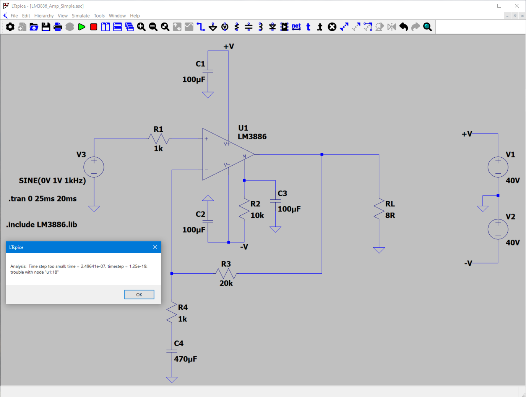The width and height of the screenshot is (526, 397).
Task: Click the New Schematic toolbar icon
Action: pyautogui.click(x=22, y=27)
